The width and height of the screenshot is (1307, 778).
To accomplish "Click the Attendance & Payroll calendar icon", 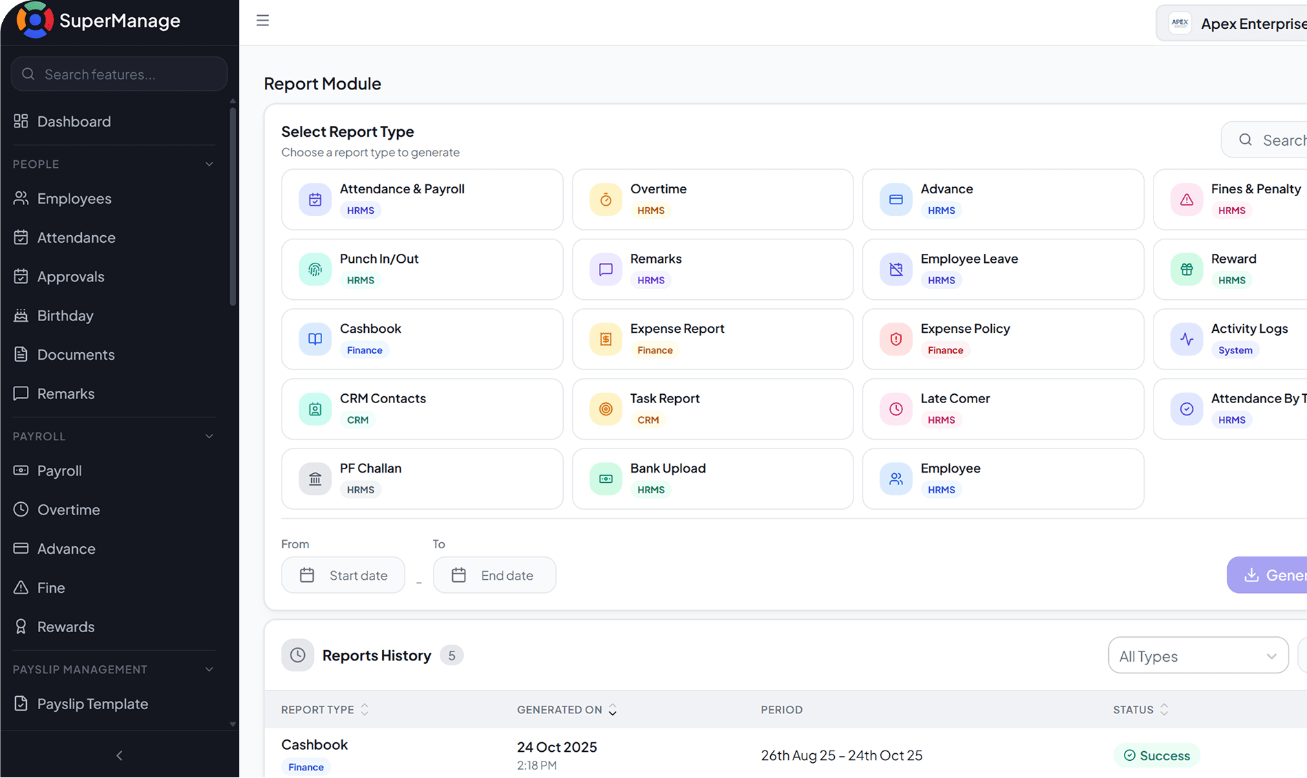I will coord(315,199).
